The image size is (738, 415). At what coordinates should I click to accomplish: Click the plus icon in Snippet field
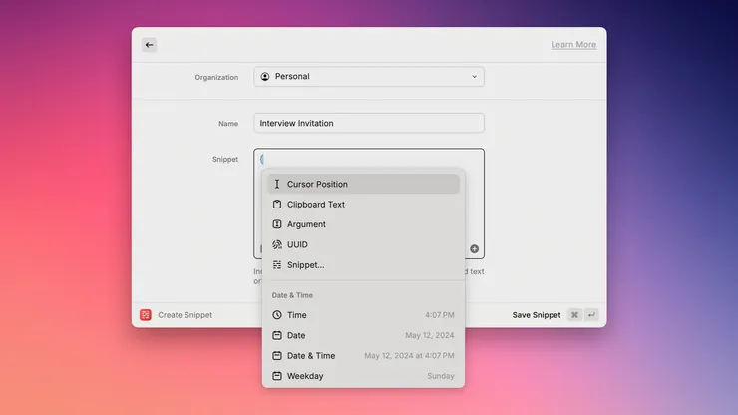click(474, 248)
